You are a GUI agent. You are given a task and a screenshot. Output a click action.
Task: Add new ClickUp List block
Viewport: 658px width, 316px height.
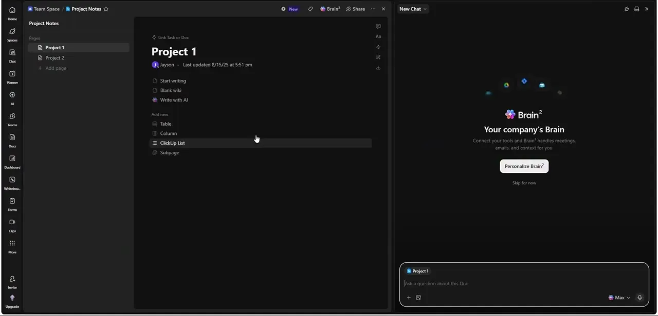(x=261, y=143)
